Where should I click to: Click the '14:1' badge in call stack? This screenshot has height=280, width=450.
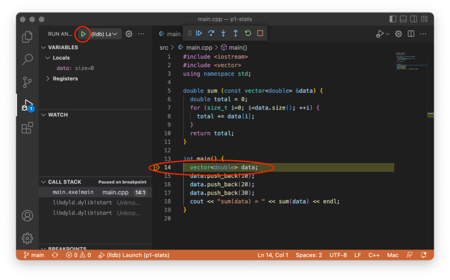140,193
